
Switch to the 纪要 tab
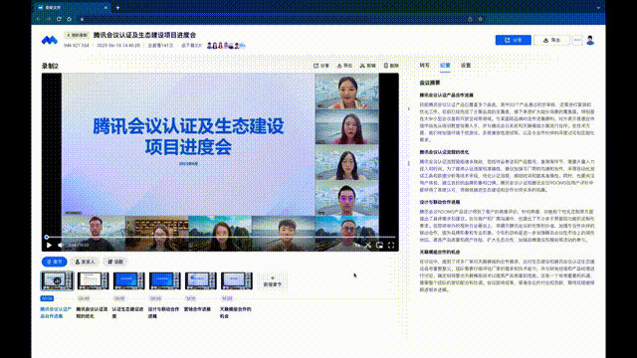click(x=445, y=66)
